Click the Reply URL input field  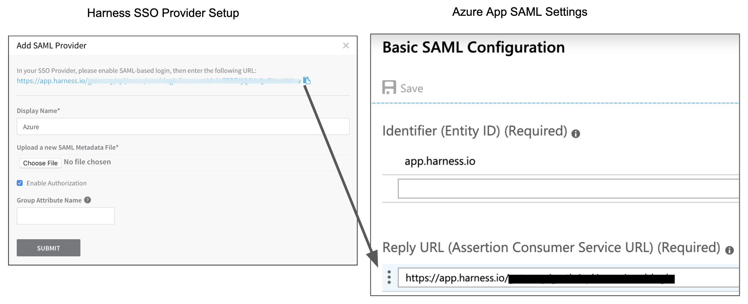click(568, 277)
